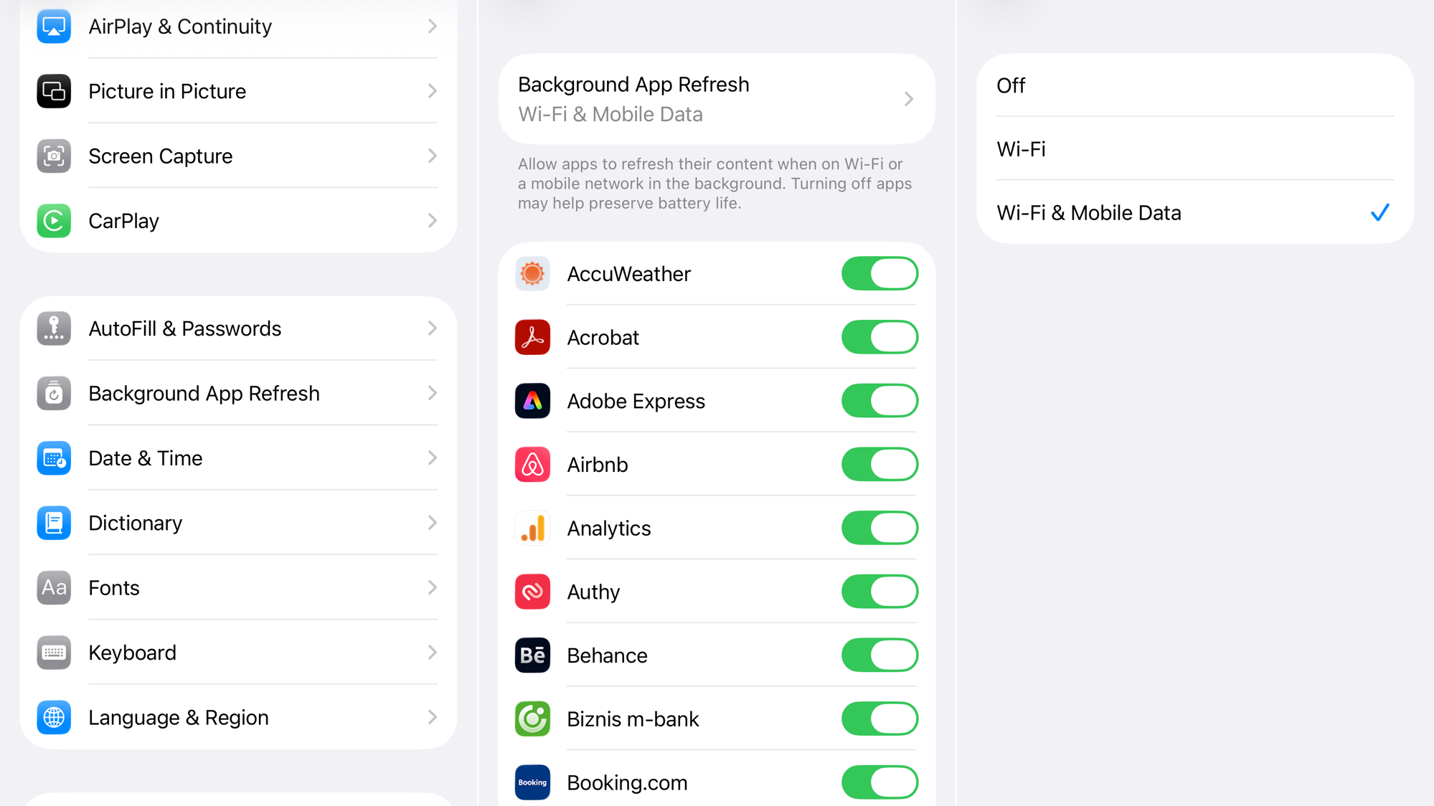
Task: Toggle Biznis m-bank background refresh off
Action: pyautogui.click(x=879, y=719)
